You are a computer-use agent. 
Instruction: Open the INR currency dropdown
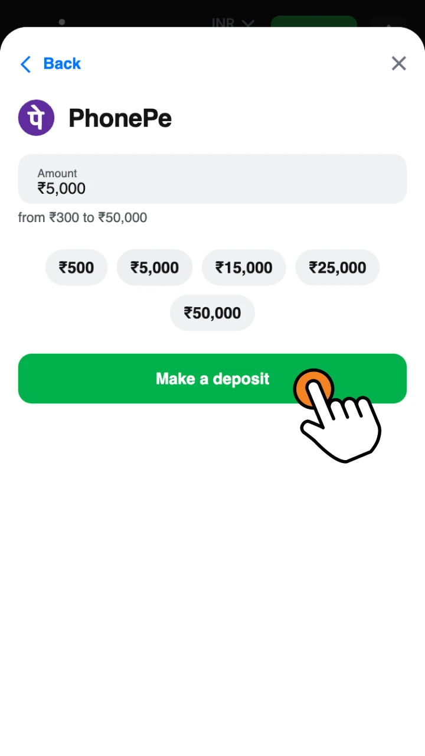coord(223,22)
